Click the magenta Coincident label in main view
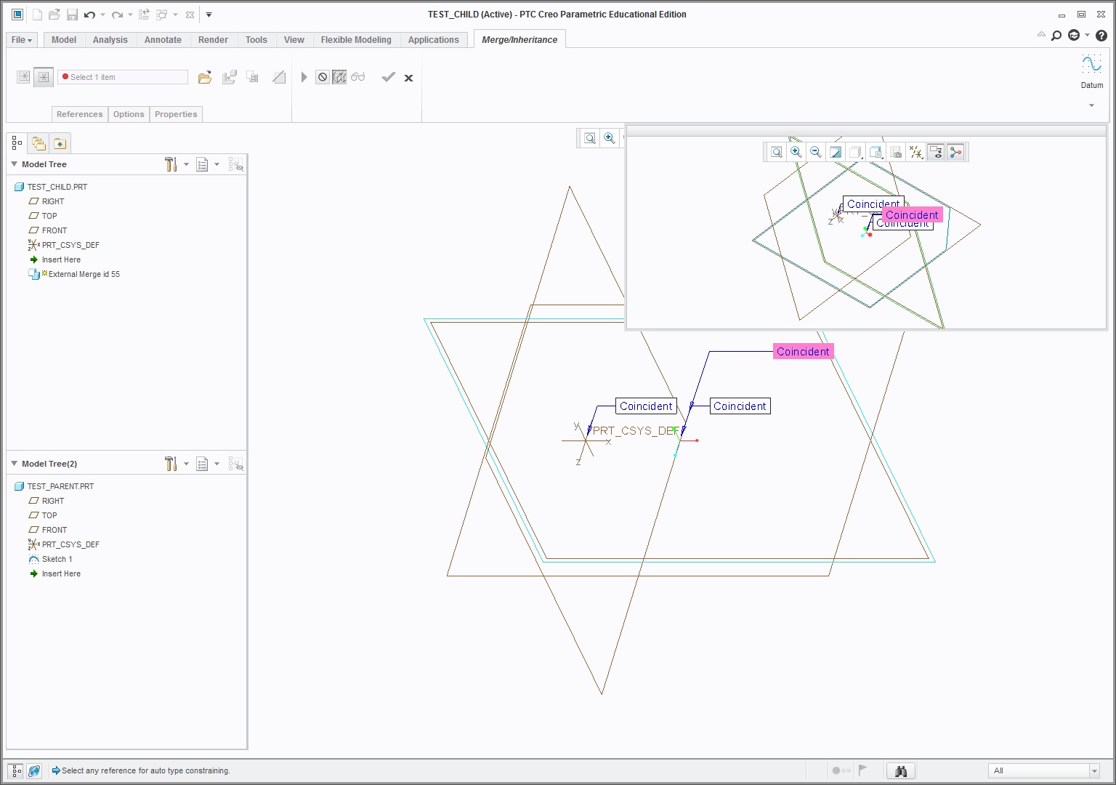 (803, 352)
